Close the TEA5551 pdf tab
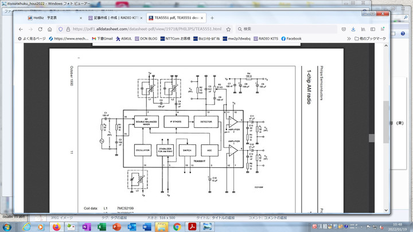Viewport: 413px width, 232px height. point(201,18)
